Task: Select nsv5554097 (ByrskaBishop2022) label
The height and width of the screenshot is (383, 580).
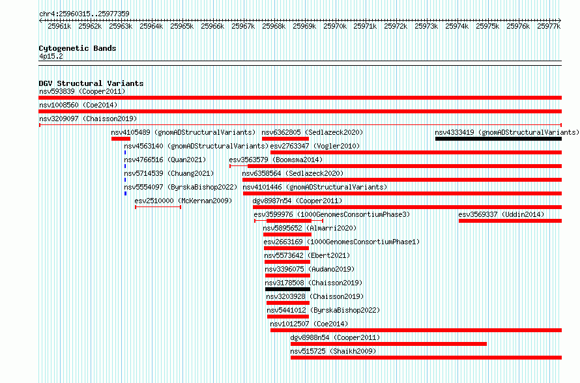Action: [181, 187]
